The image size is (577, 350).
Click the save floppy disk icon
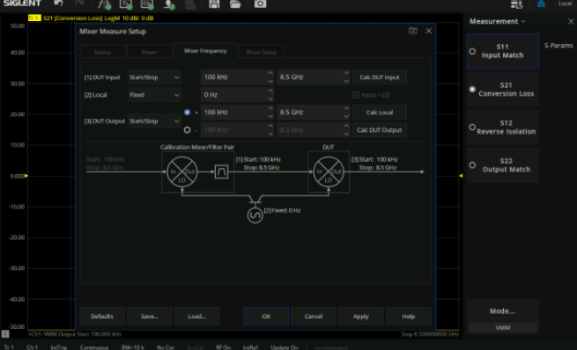click(x=214, y=4)
